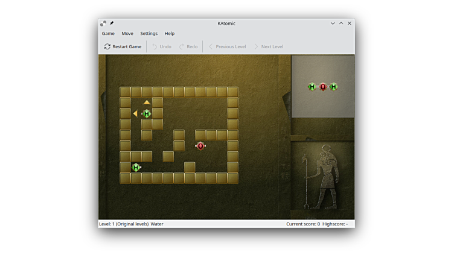This screenshot has width=454, height=255.
Task: Click the up arrow above the hydrogen atom
Action: coord(147,102)
